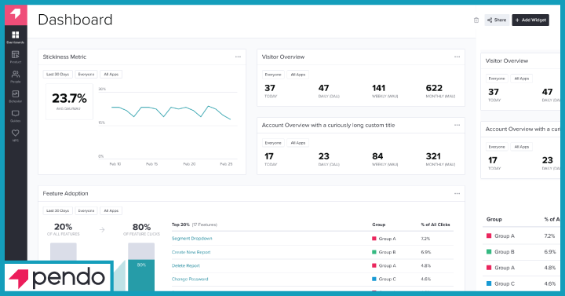Click the Share button
The image size is (565, 296).
click(x=497, y=20)
